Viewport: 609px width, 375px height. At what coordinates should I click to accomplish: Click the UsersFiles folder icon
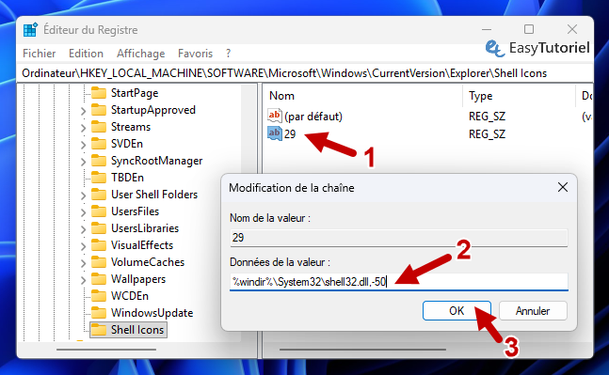tap(99, 211)
